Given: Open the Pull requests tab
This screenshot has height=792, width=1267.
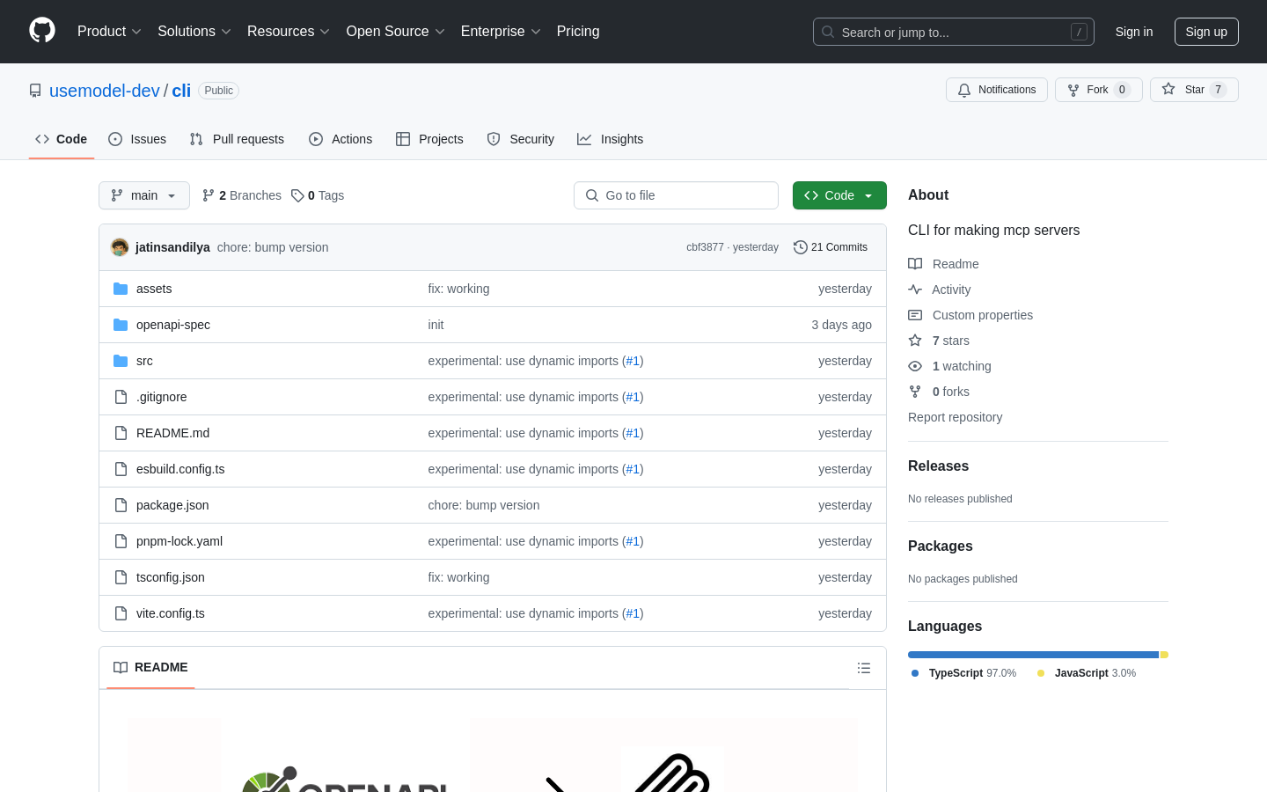Looking at the screenshot, I should 237,139.
